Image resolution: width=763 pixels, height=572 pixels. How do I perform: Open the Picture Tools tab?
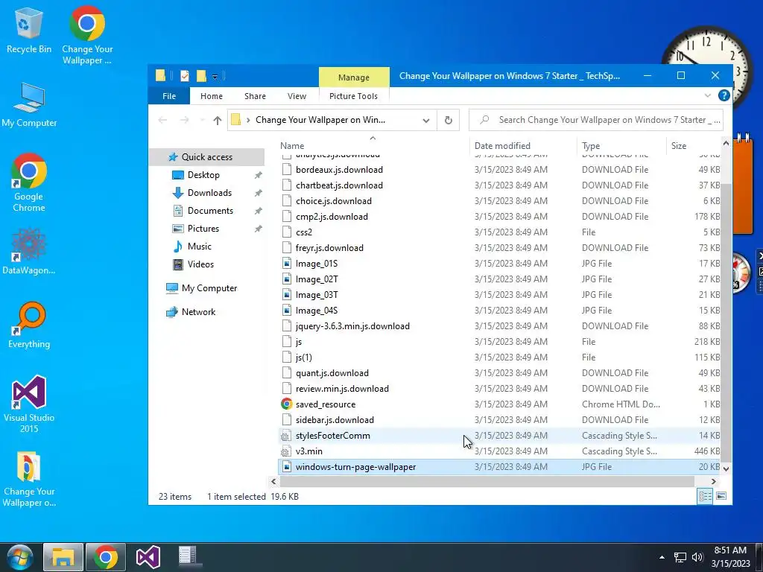(x=353, y=96)
